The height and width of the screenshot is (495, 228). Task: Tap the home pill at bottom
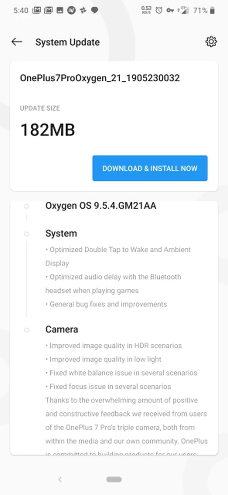point(114,479)
